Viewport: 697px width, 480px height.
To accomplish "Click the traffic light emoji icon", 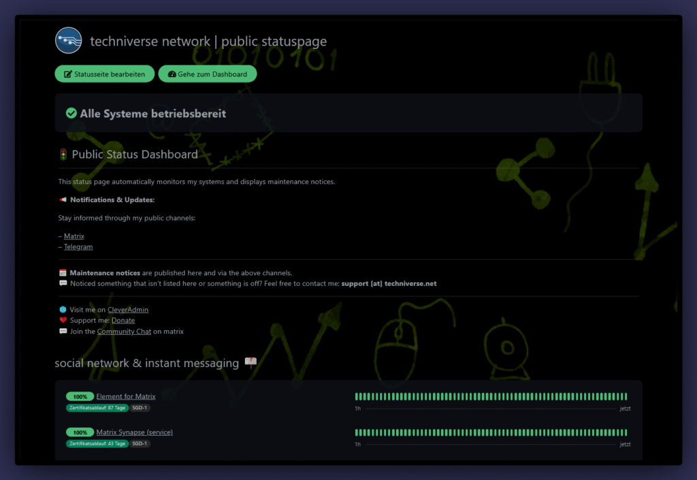I will pyautogui.click(x=63, y=155).
